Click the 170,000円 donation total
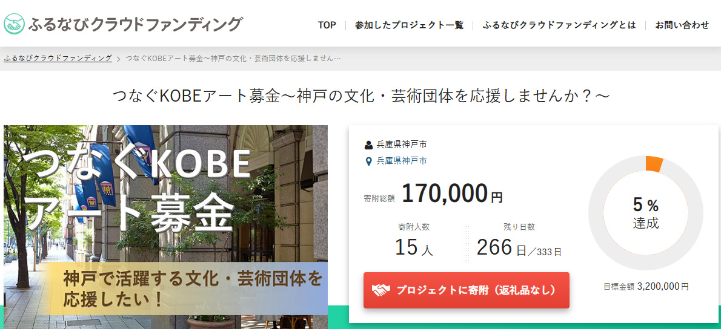 pyautogui.click(x=453, y=194)
